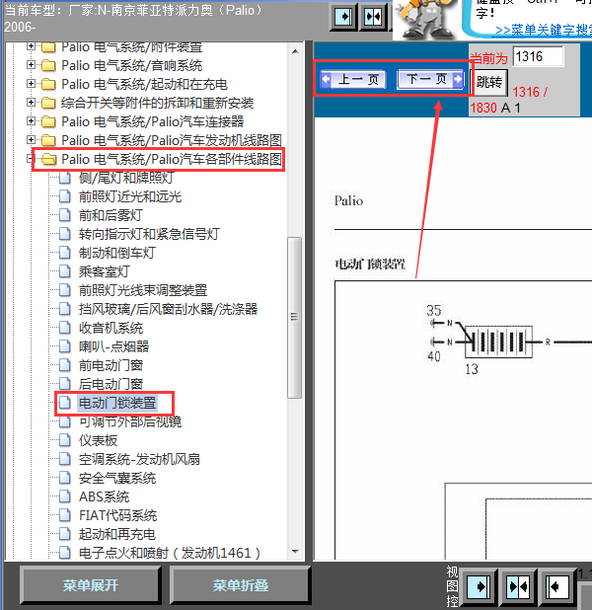Open 安全气囊系统 document

click(x=117, y=478)
